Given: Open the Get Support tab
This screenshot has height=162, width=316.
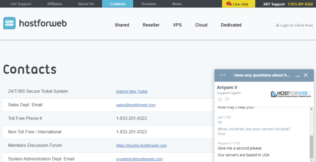Looking at the screenshot, I should tap(21, 4).
